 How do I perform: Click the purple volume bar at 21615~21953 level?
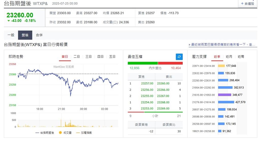pyautogui.click(x=225, y=95)
